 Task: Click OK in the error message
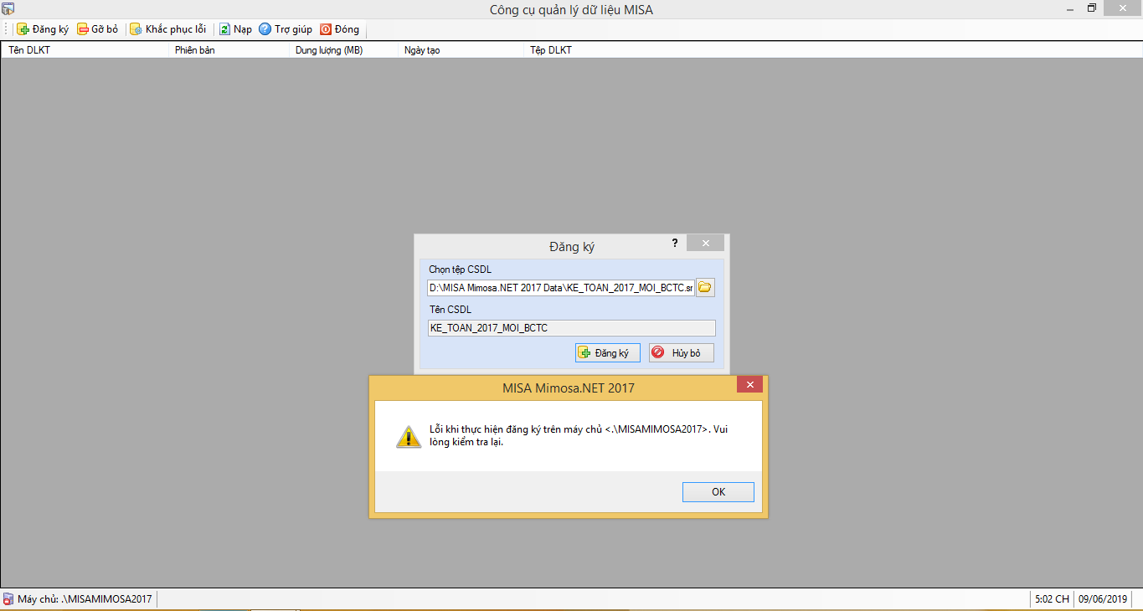click(x=718, y=492)
